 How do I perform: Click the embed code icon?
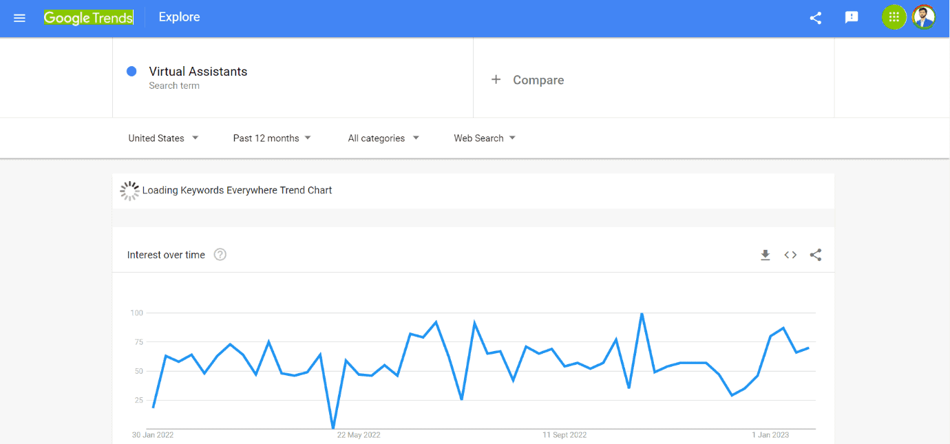[790, 255]
